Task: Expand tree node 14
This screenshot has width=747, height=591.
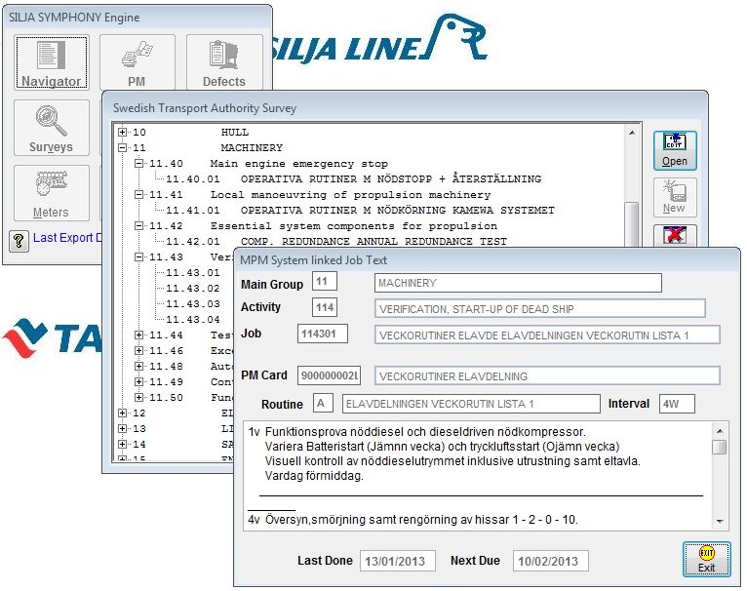Action: [x=123, y=444]
